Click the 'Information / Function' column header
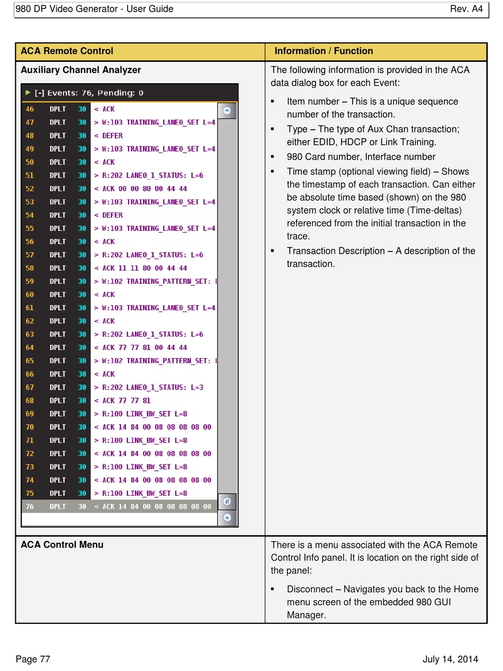The image size is (503, 671). coord(324,51)
